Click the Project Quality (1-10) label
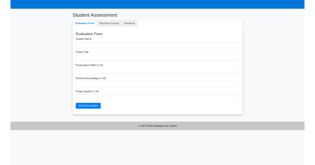Viewport: 315px width, 165px height. (87, 91)
